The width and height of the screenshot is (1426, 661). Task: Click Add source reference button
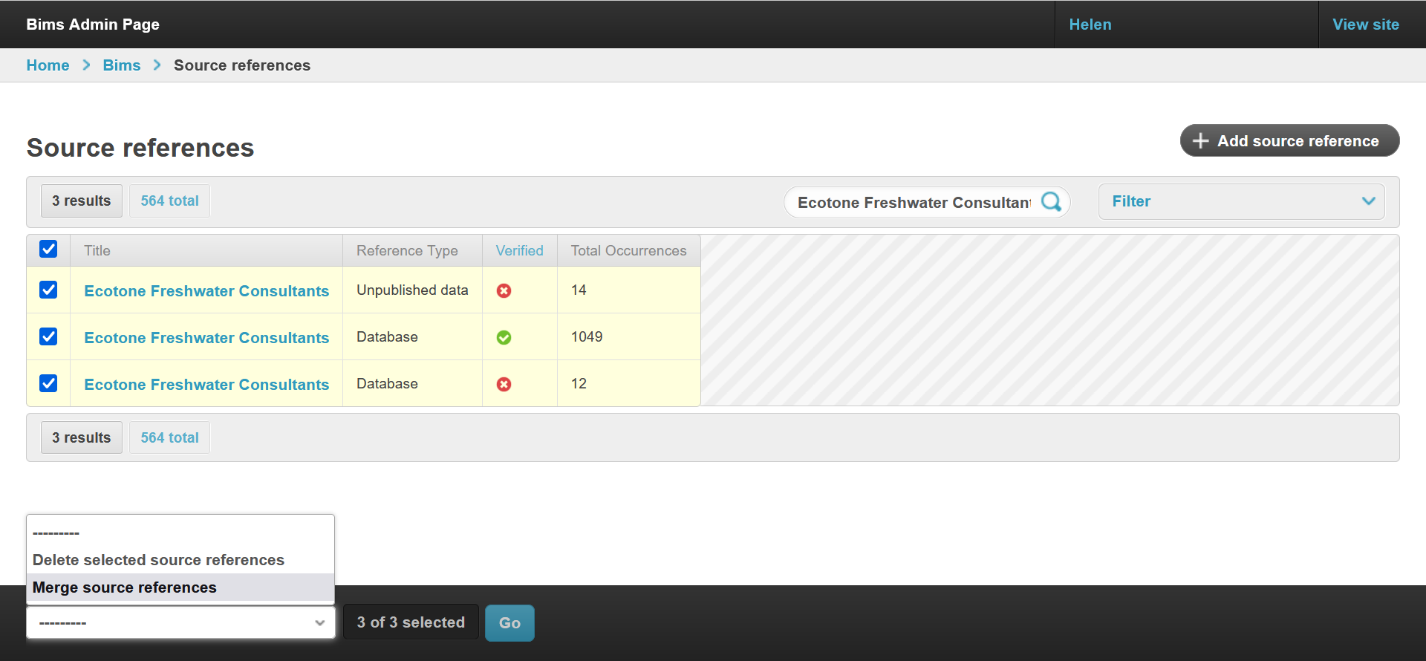[1289, 140]
